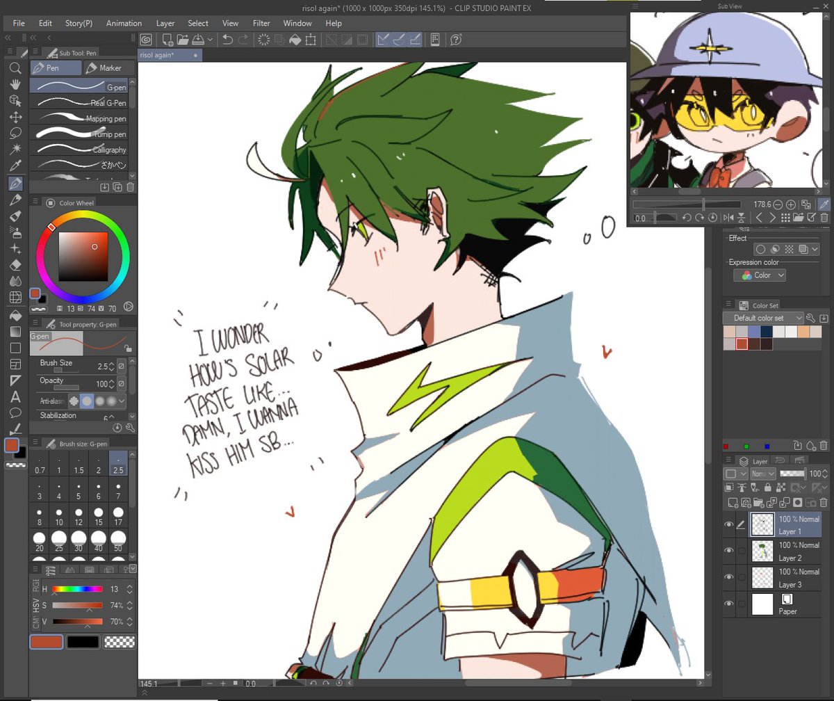The width and height of the screenshot is (834, 701).
Task: Choose the Real G-Pen brush
Action: (79, 102)
